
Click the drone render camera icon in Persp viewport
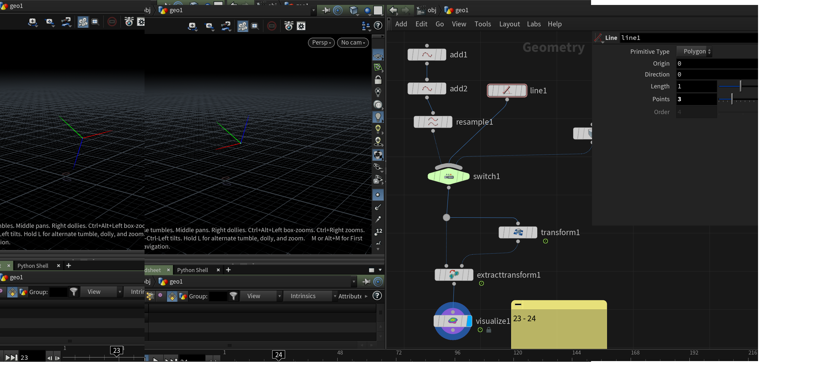pyautogui.click(x=289, y=26)
